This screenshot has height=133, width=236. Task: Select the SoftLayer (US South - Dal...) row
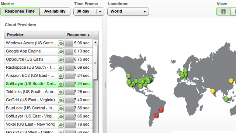[x=48, y=84]
